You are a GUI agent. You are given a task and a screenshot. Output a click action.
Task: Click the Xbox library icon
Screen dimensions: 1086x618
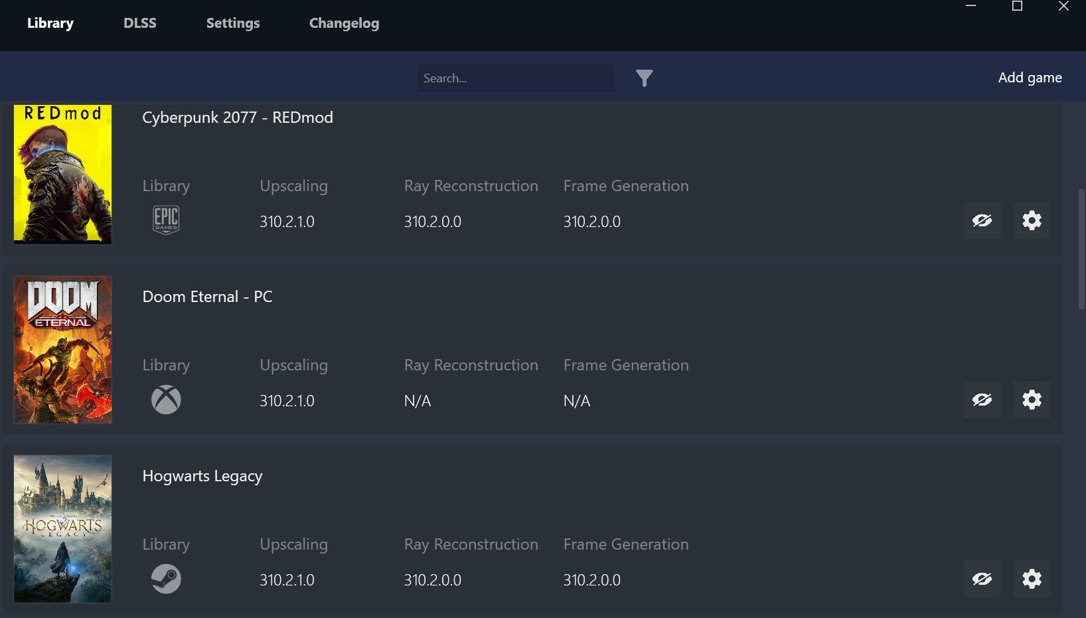click(x=166, y=400)
